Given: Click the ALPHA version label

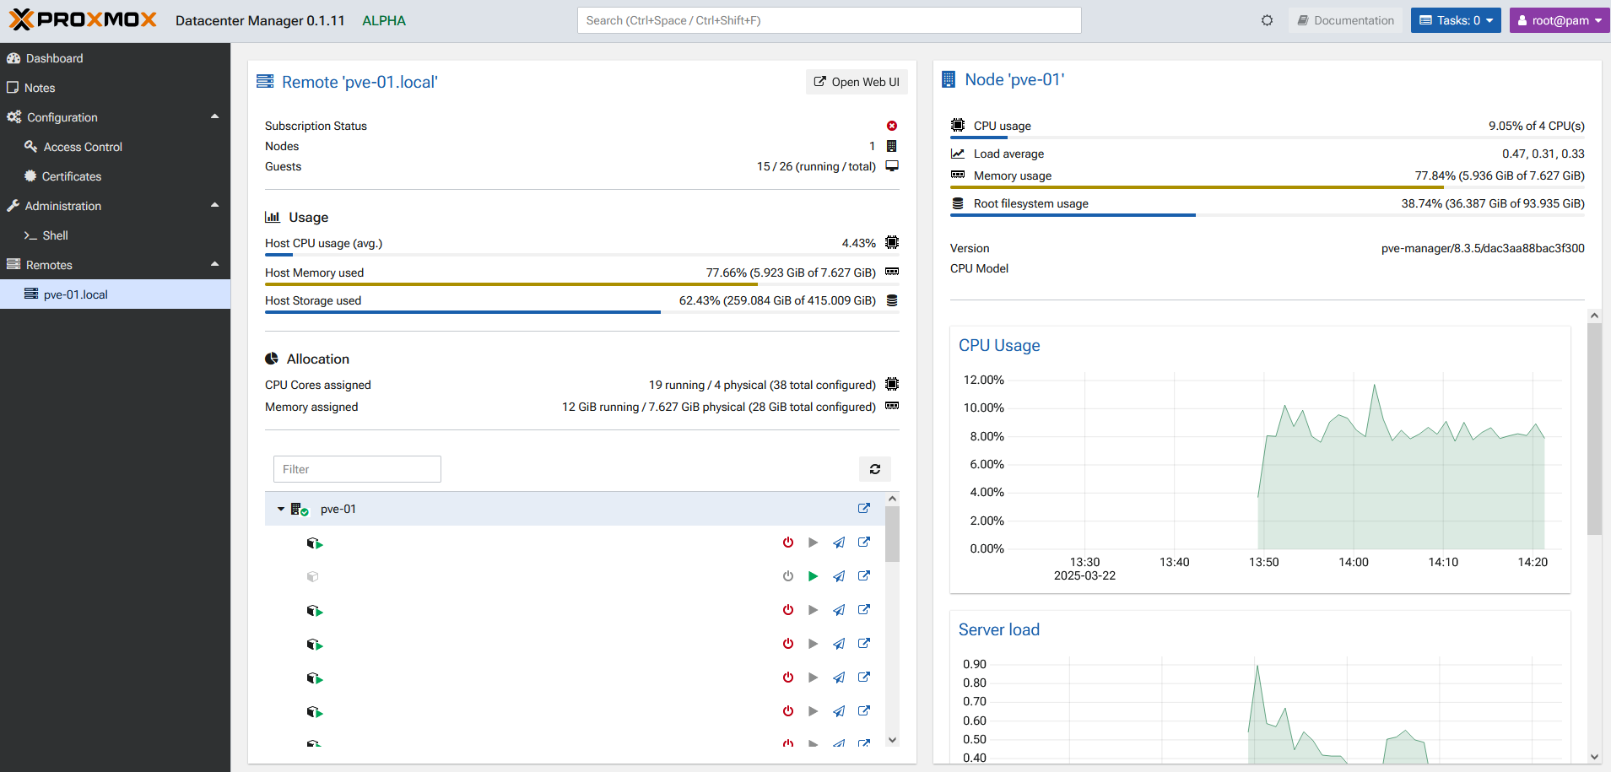Looking at the screenshot, I should click(384, 20).
